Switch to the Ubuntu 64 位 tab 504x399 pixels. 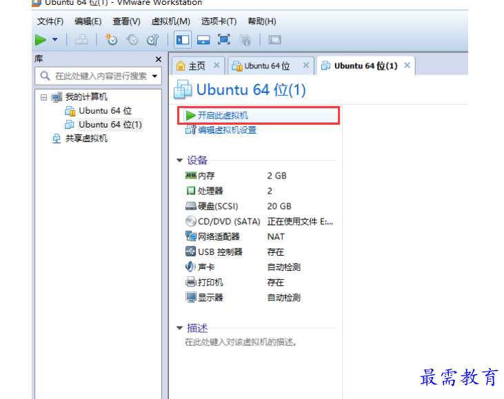tap(266, 66)
